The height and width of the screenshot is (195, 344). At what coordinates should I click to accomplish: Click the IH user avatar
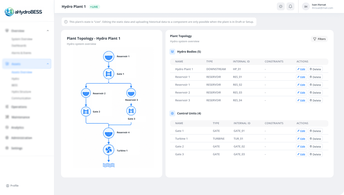coord(306,6)
